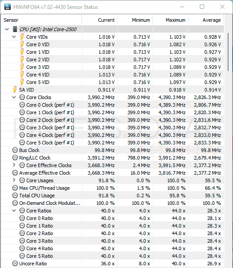Select the Max CPU/Thread Usage row
This screenshot has width=233, height=268.
coord(113,188)
